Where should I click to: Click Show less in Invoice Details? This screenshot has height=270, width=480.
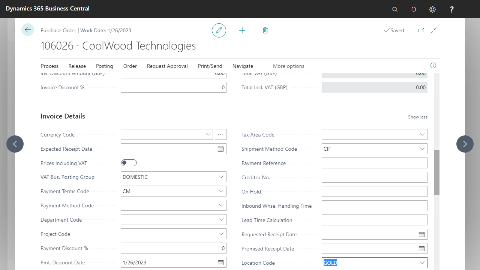(x=418, y=117)
